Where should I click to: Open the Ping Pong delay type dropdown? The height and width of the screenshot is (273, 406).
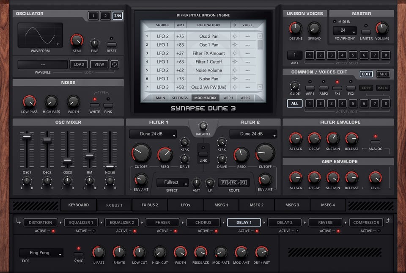[41, 253]
